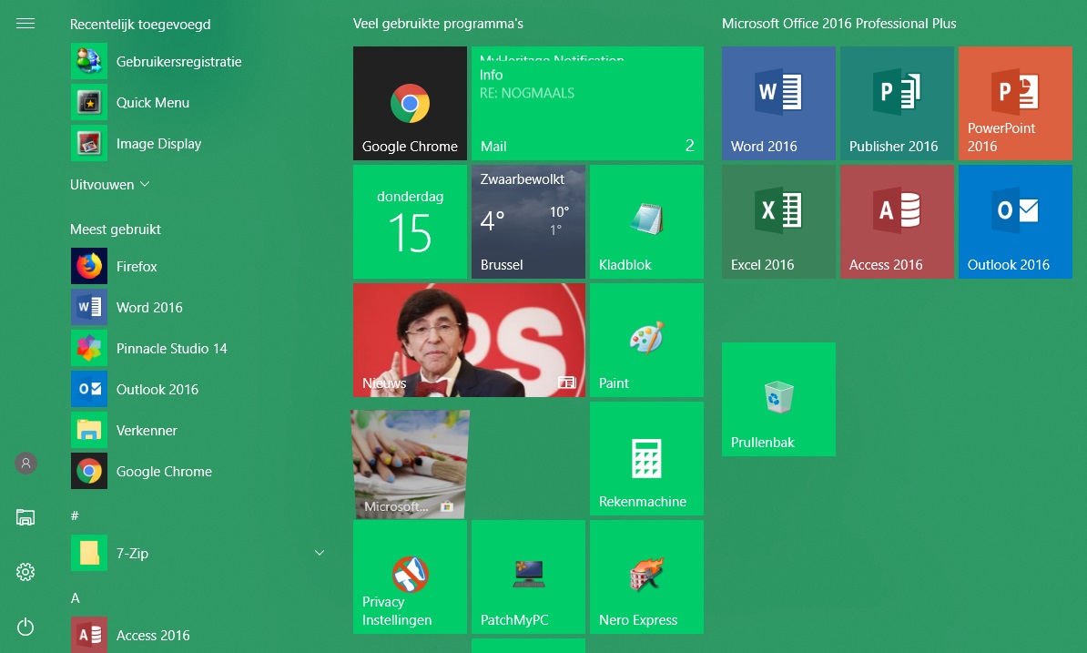Open Outlook 2016 in most used list
The image size is (1087, 653).
point(198,389)
